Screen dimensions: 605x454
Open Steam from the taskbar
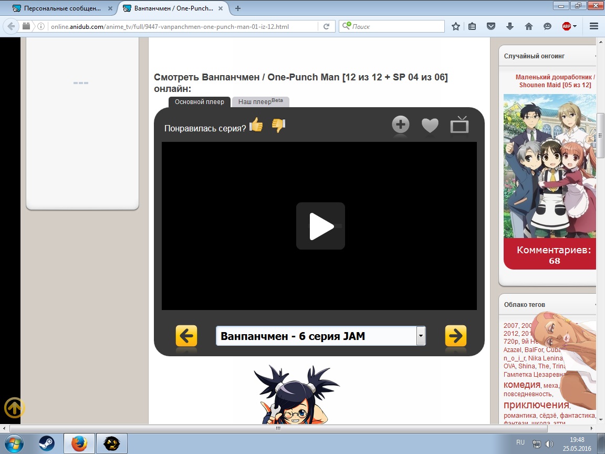pos(47,443)
